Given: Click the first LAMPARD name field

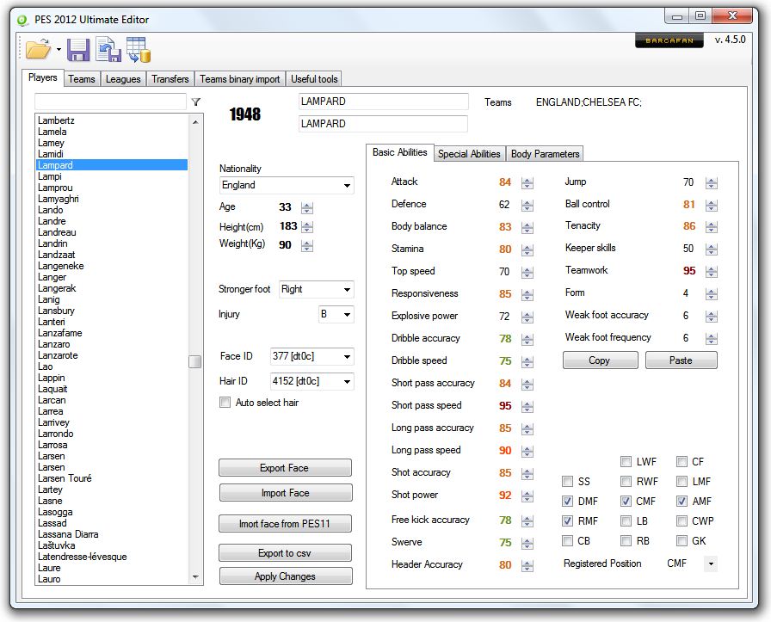Looking at the screenshot, I should point(383,102).
